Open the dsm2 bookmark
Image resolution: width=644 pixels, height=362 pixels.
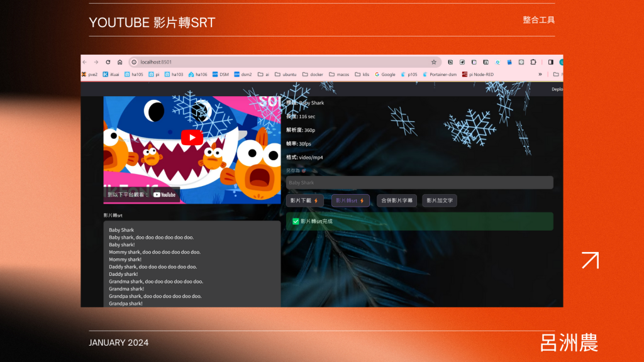click(243, 74)
